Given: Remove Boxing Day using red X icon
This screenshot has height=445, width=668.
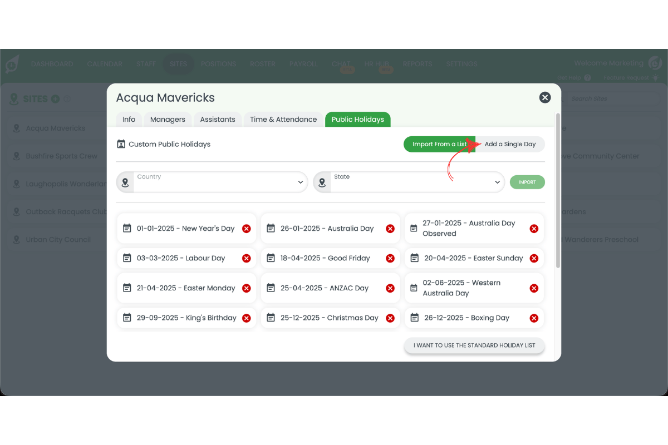Looking at the screenshot, I should pyautogui.click(x=534, y=318).
